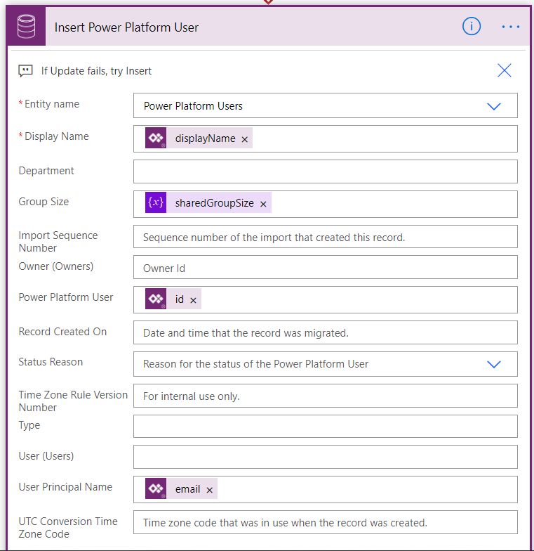Image resolution: width=534 pixels, height=551 pixels.
Task: Open the three-dots action menu
Action: [x=511, y=27]
